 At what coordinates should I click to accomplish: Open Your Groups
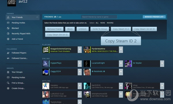point(17,72)
